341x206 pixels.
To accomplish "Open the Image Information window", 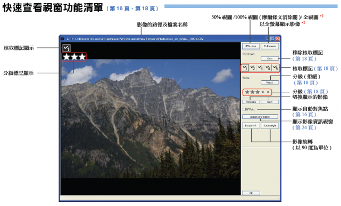I will tap(260, 117).
